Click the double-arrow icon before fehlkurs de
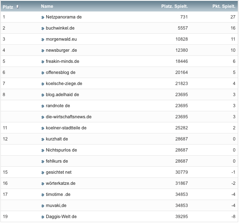The width and height of the screenshot is (239, 223). pyautogui.click(x=43, y=161)
